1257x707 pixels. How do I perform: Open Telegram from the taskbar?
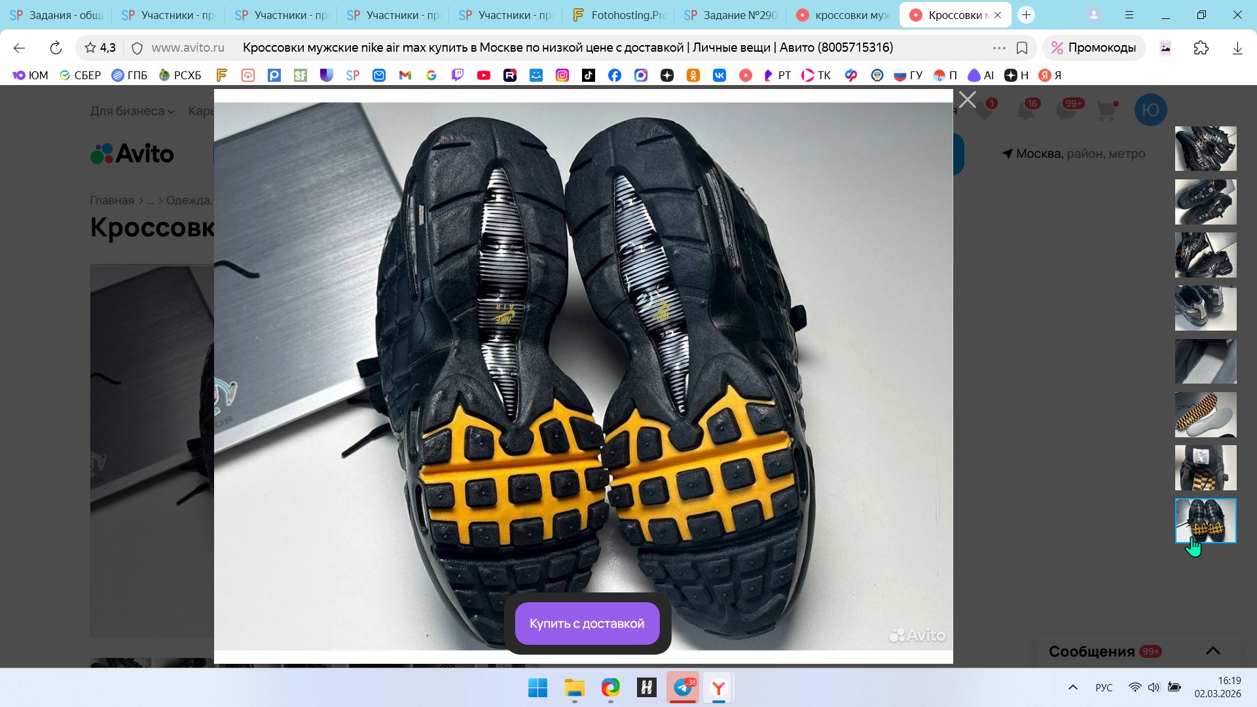[683, 687]
